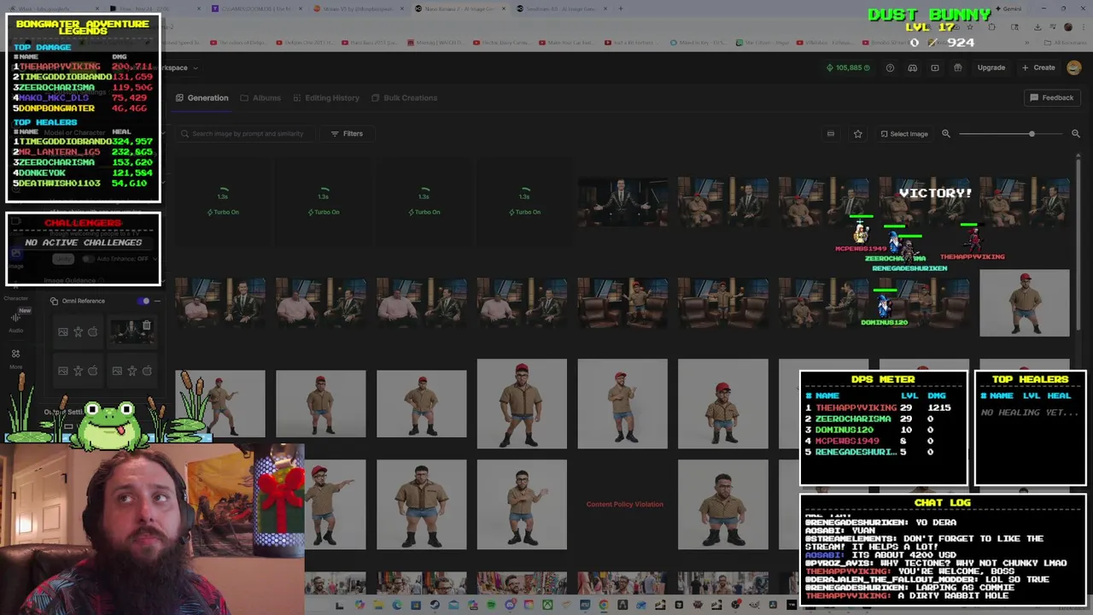Open Steam from the taskbar

(x=435, y=606)
